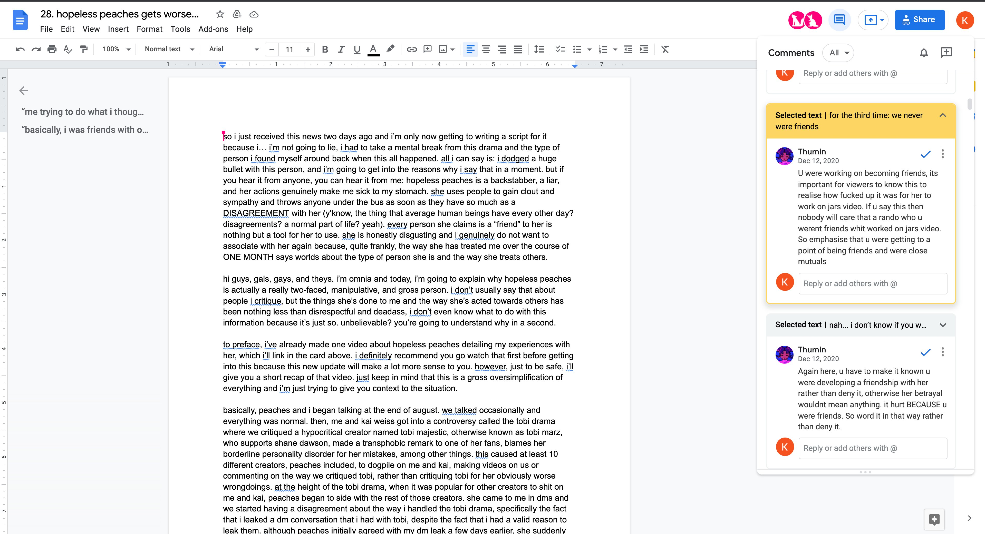985x534 pixels.
Task: Open the Add-ons menu
Action: 213,29
